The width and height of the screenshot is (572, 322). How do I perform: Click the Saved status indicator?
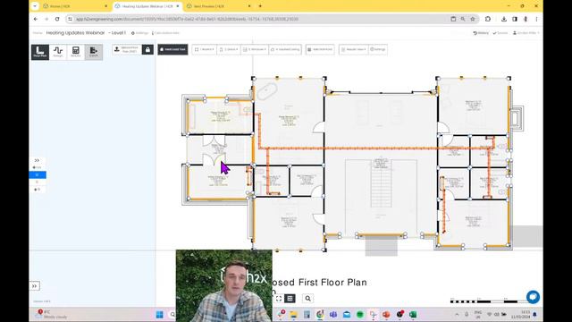(x=500, y=33)
